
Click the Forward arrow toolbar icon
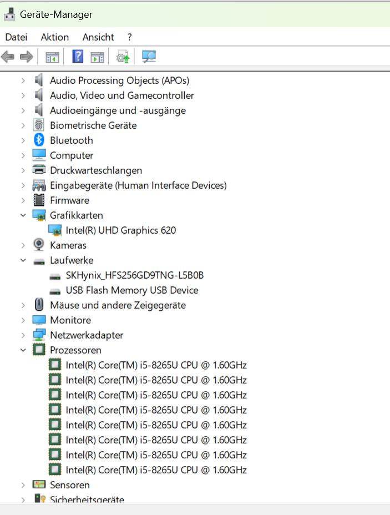[27, 57]
